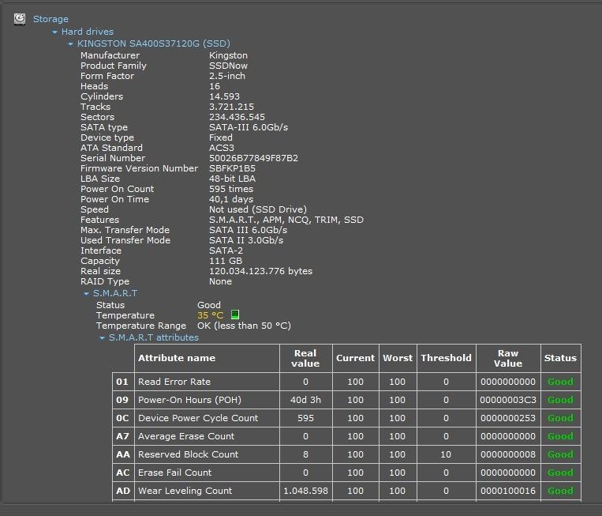Click attribute ID AC cell
Screen dimensions: 602x516
(x=123, y=473)
